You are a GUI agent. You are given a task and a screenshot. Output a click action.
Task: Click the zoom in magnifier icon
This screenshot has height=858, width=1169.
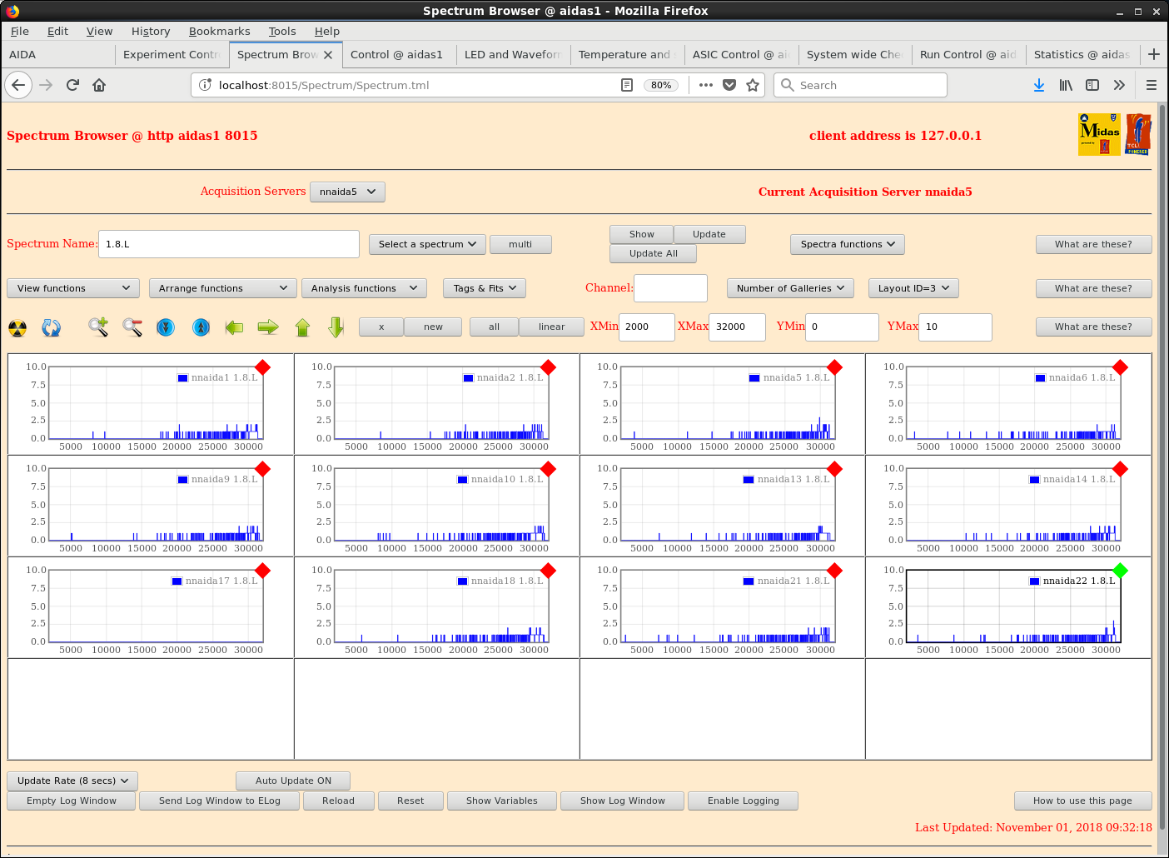98,327
